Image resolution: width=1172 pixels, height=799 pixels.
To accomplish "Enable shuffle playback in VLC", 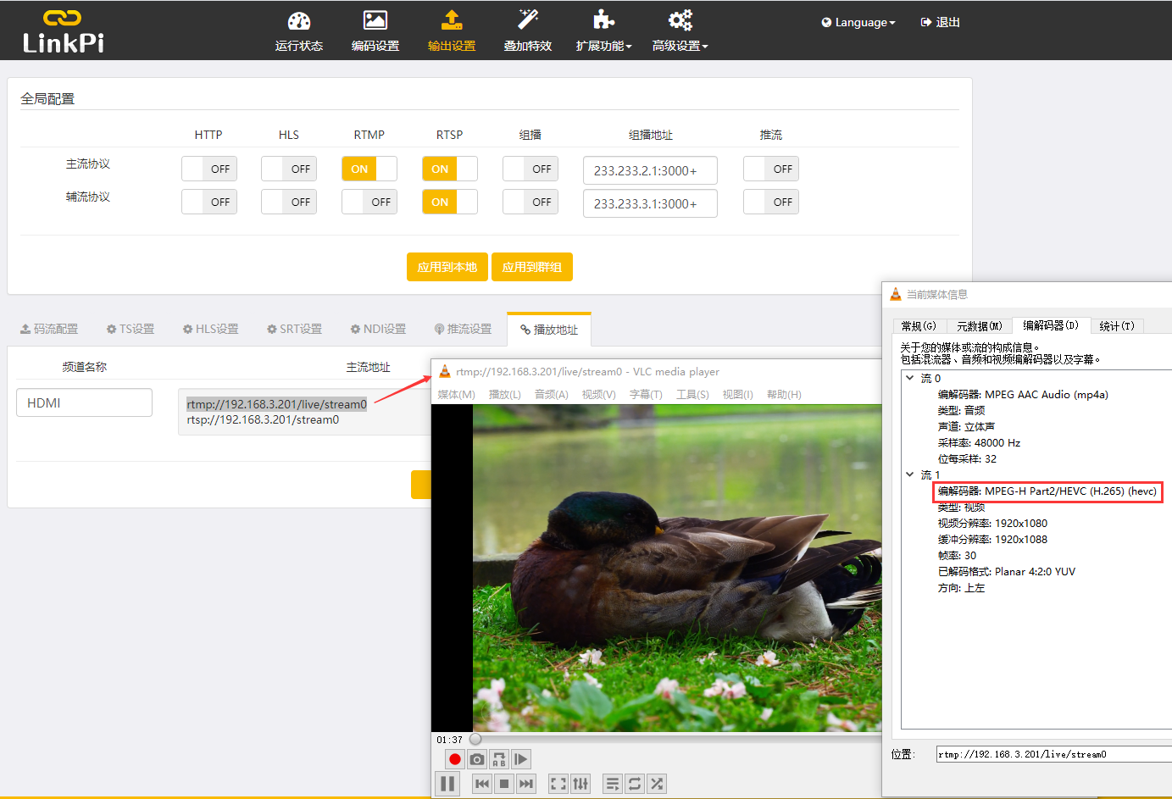I will pyautogui.click(x=657, y=783).
